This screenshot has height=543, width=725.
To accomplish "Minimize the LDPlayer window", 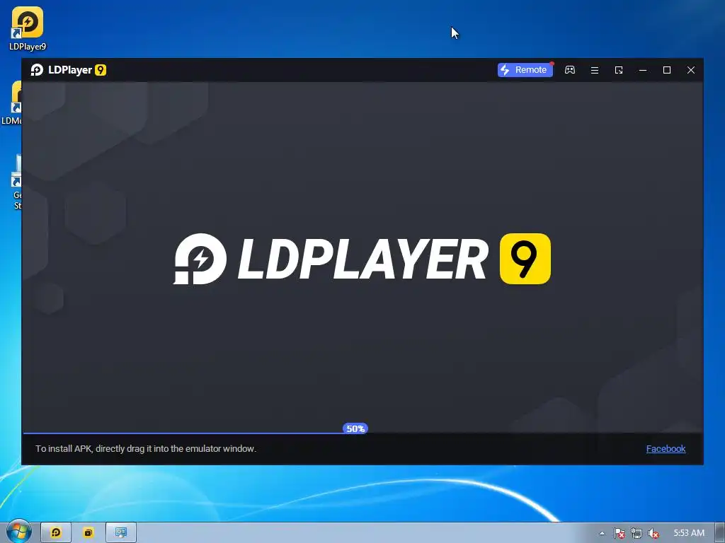I will coord(643,70).
